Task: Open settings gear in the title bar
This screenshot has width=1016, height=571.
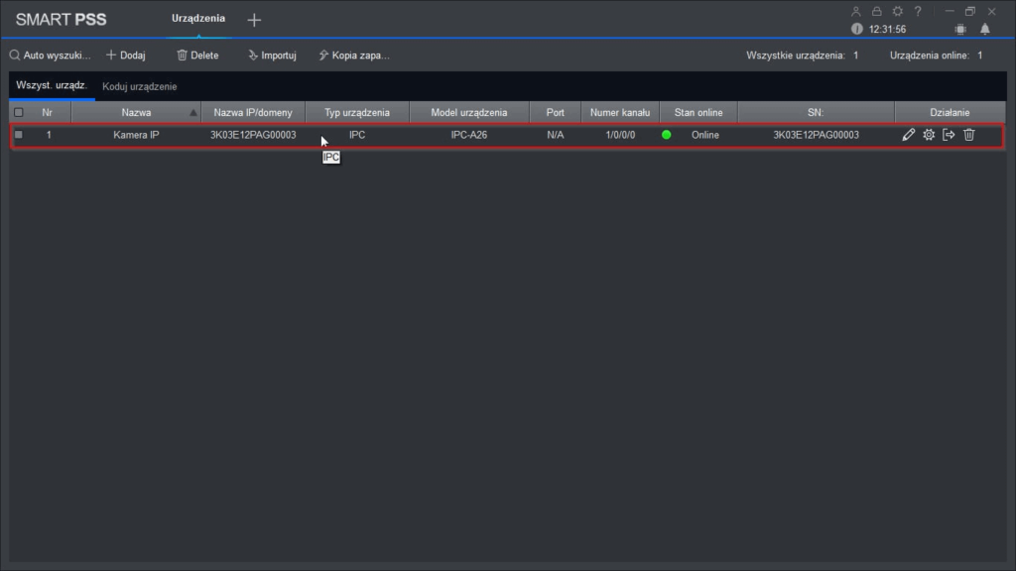Action: pos(897,11)
